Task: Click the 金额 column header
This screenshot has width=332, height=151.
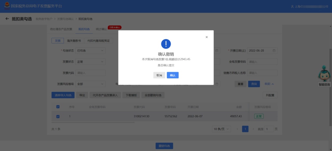Action: [239, 107]
